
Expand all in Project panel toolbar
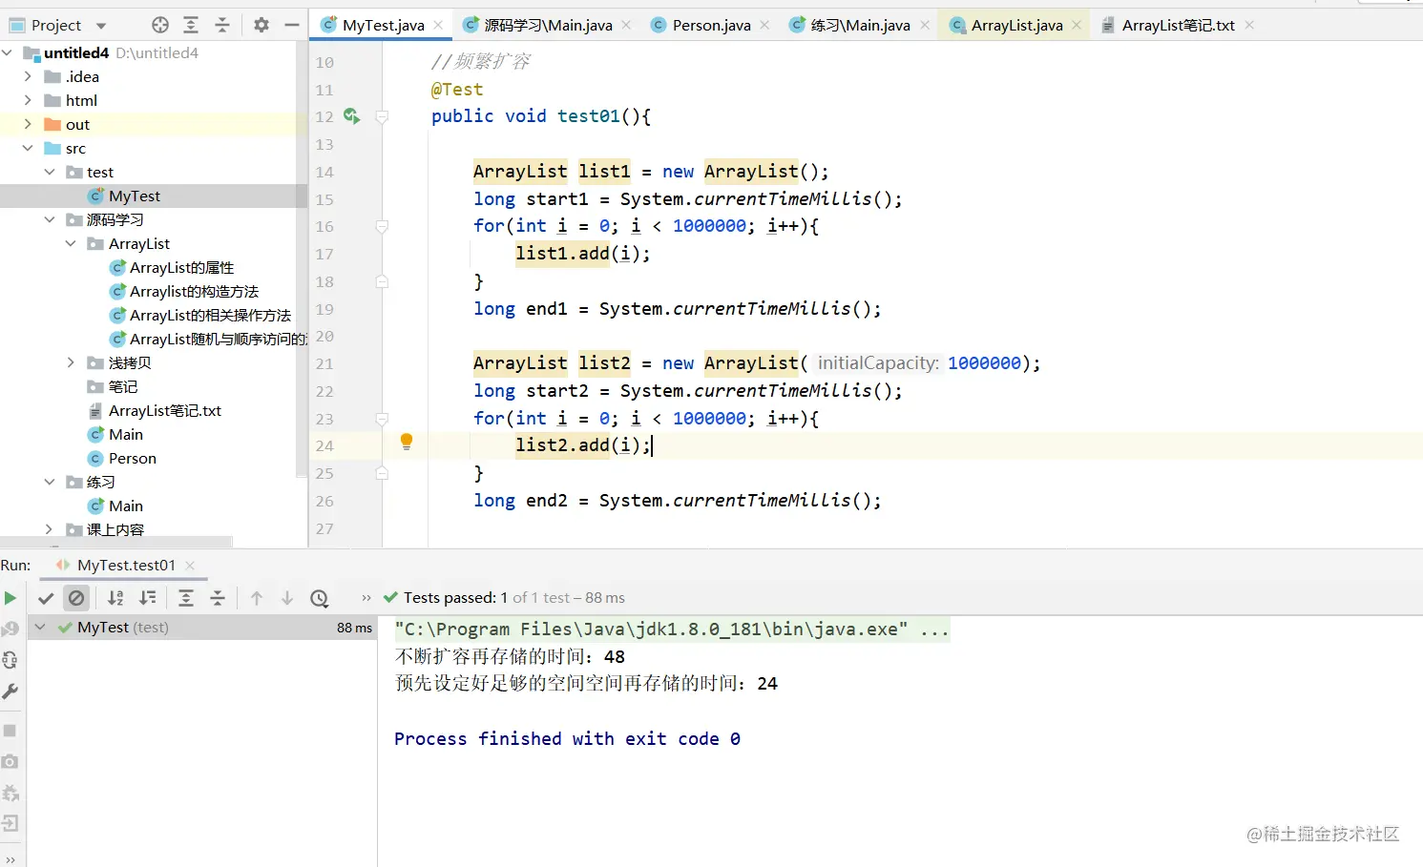(191, 25)
